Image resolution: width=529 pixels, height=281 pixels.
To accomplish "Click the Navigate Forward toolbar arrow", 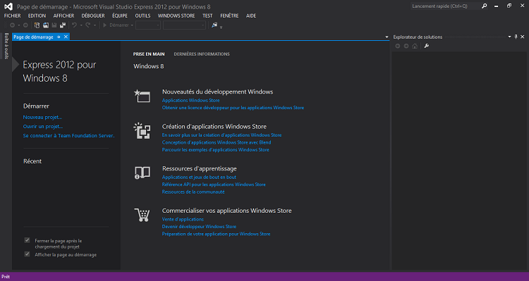I will (x=25, y=25).
